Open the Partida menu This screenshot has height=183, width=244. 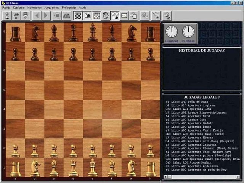tap(6, 8)
